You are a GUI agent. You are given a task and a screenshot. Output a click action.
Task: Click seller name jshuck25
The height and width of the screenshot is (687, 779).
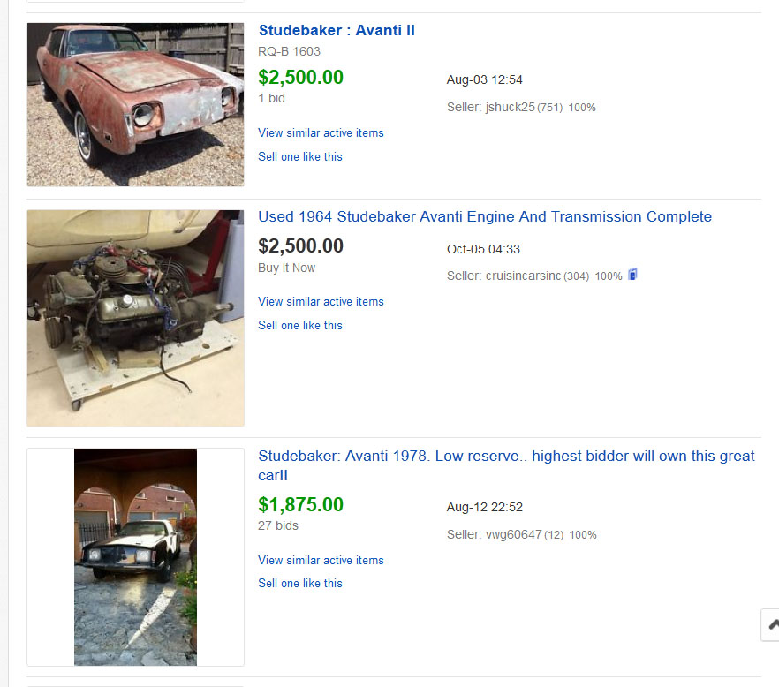pyautogui.click(x=511, y=108)
